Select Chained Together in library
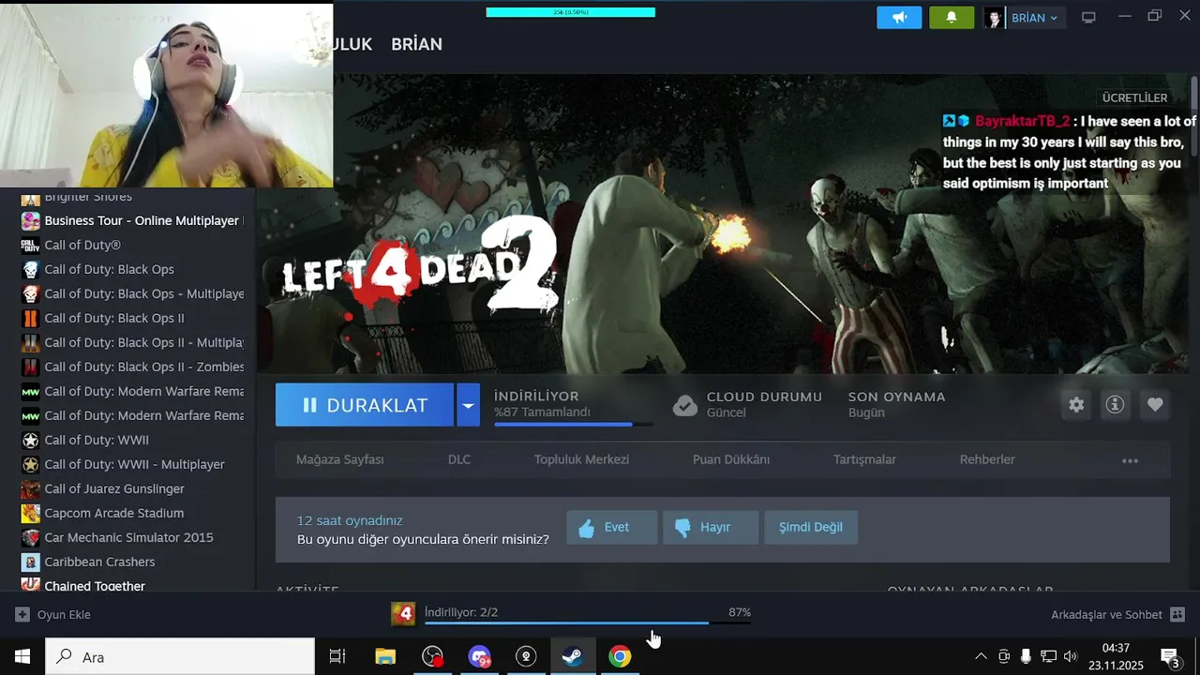 coord(95,586)
